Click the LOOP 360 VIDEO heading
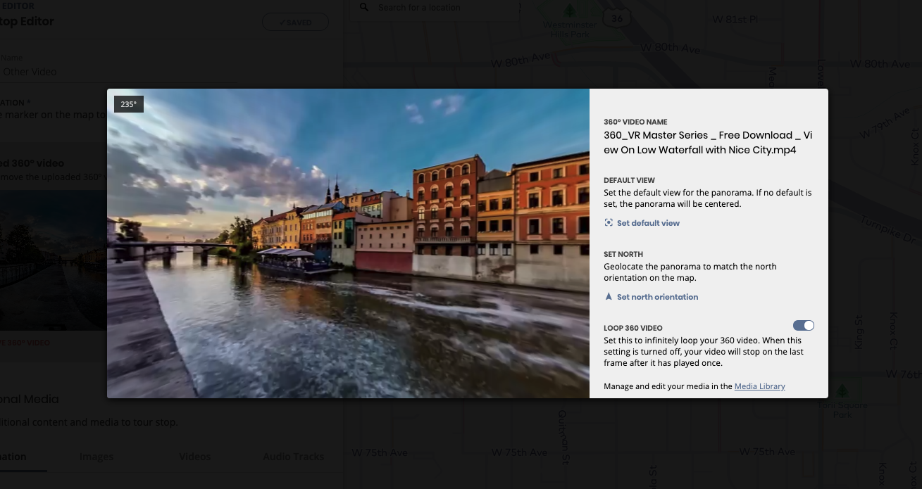The height and width of the screenshot is (489, 922). coord(633,328)
